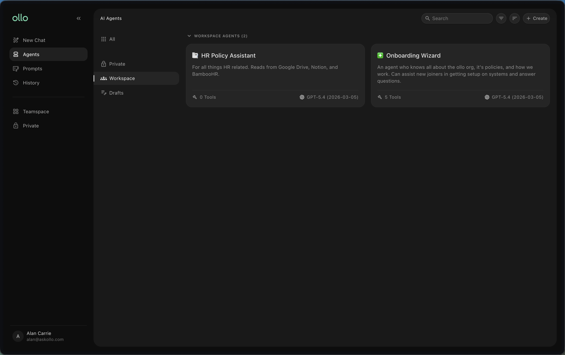Open the HR Policy Assistant card title
Viewport: 565px width, 355px height.
point(228,55)
